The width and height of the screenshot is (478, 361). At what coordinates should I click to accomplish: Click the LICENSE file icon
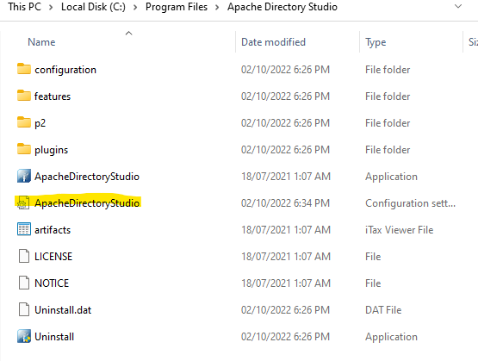[24, 256]
